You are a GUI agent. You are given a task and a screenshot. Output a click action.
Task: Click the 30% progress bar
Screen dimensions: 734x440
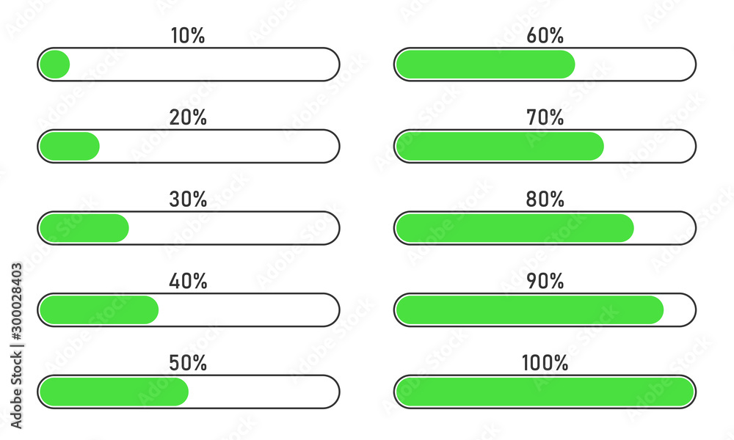tap(188, 228)
